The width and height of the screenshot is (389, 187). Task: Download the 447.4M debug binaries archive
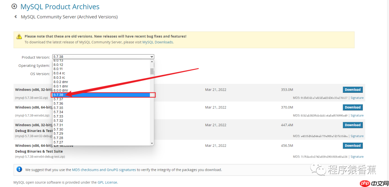pyautogui.click(x=353, y=125)
